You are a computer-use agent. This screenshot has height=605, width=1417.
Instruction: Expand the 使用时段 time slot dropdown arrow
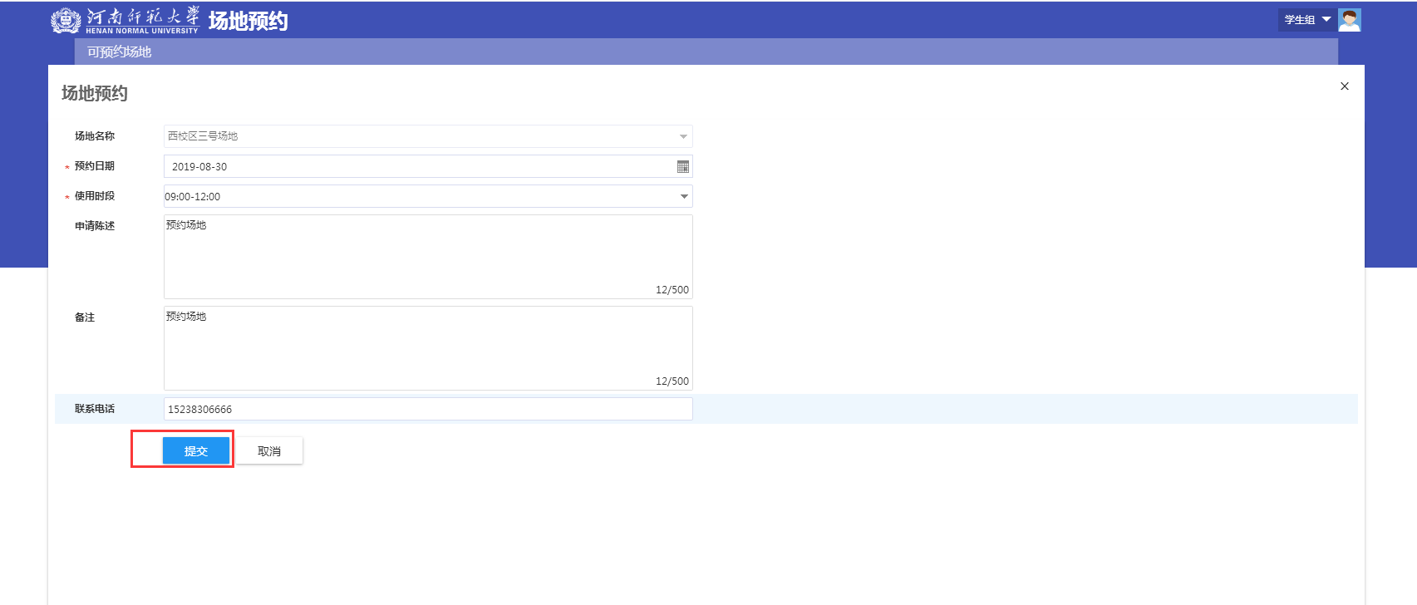pos(684,197)
